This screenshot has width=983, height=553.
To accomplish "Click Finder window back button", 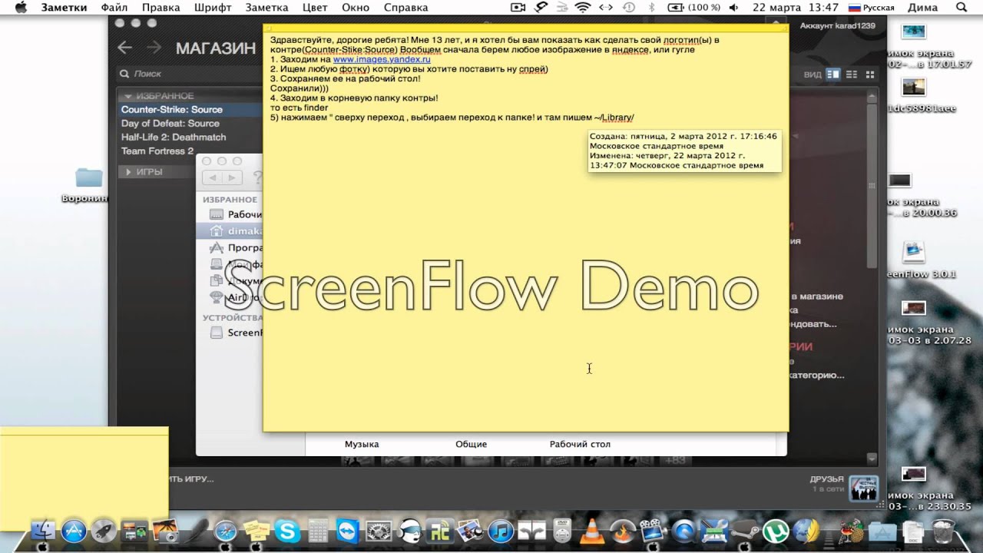I will point(213,177).
